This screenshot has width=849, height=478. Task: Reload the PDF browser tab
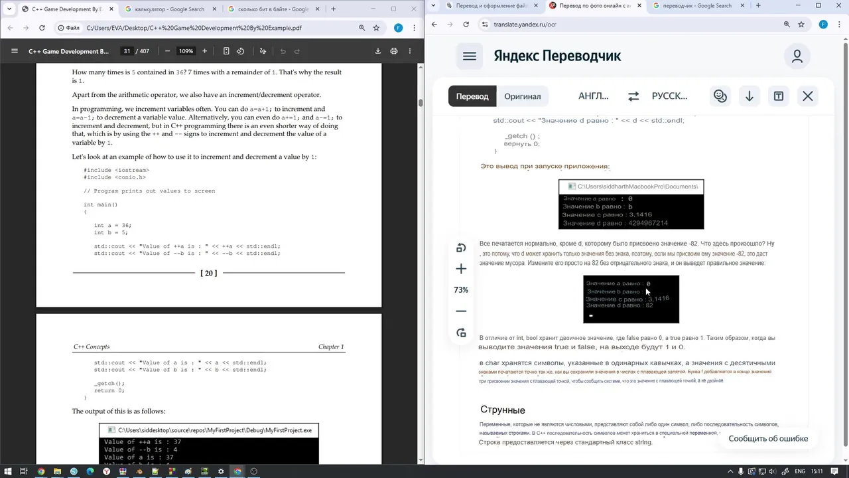tap(42, 28)
